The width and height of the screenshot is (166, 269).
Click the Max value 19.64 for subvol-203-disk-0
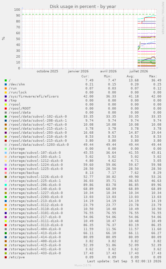[x=156, y=133]
